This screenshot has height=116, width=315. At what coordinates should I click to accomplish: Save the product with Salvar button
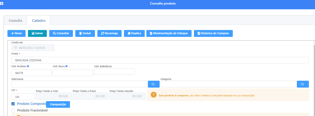pos(37,33)
